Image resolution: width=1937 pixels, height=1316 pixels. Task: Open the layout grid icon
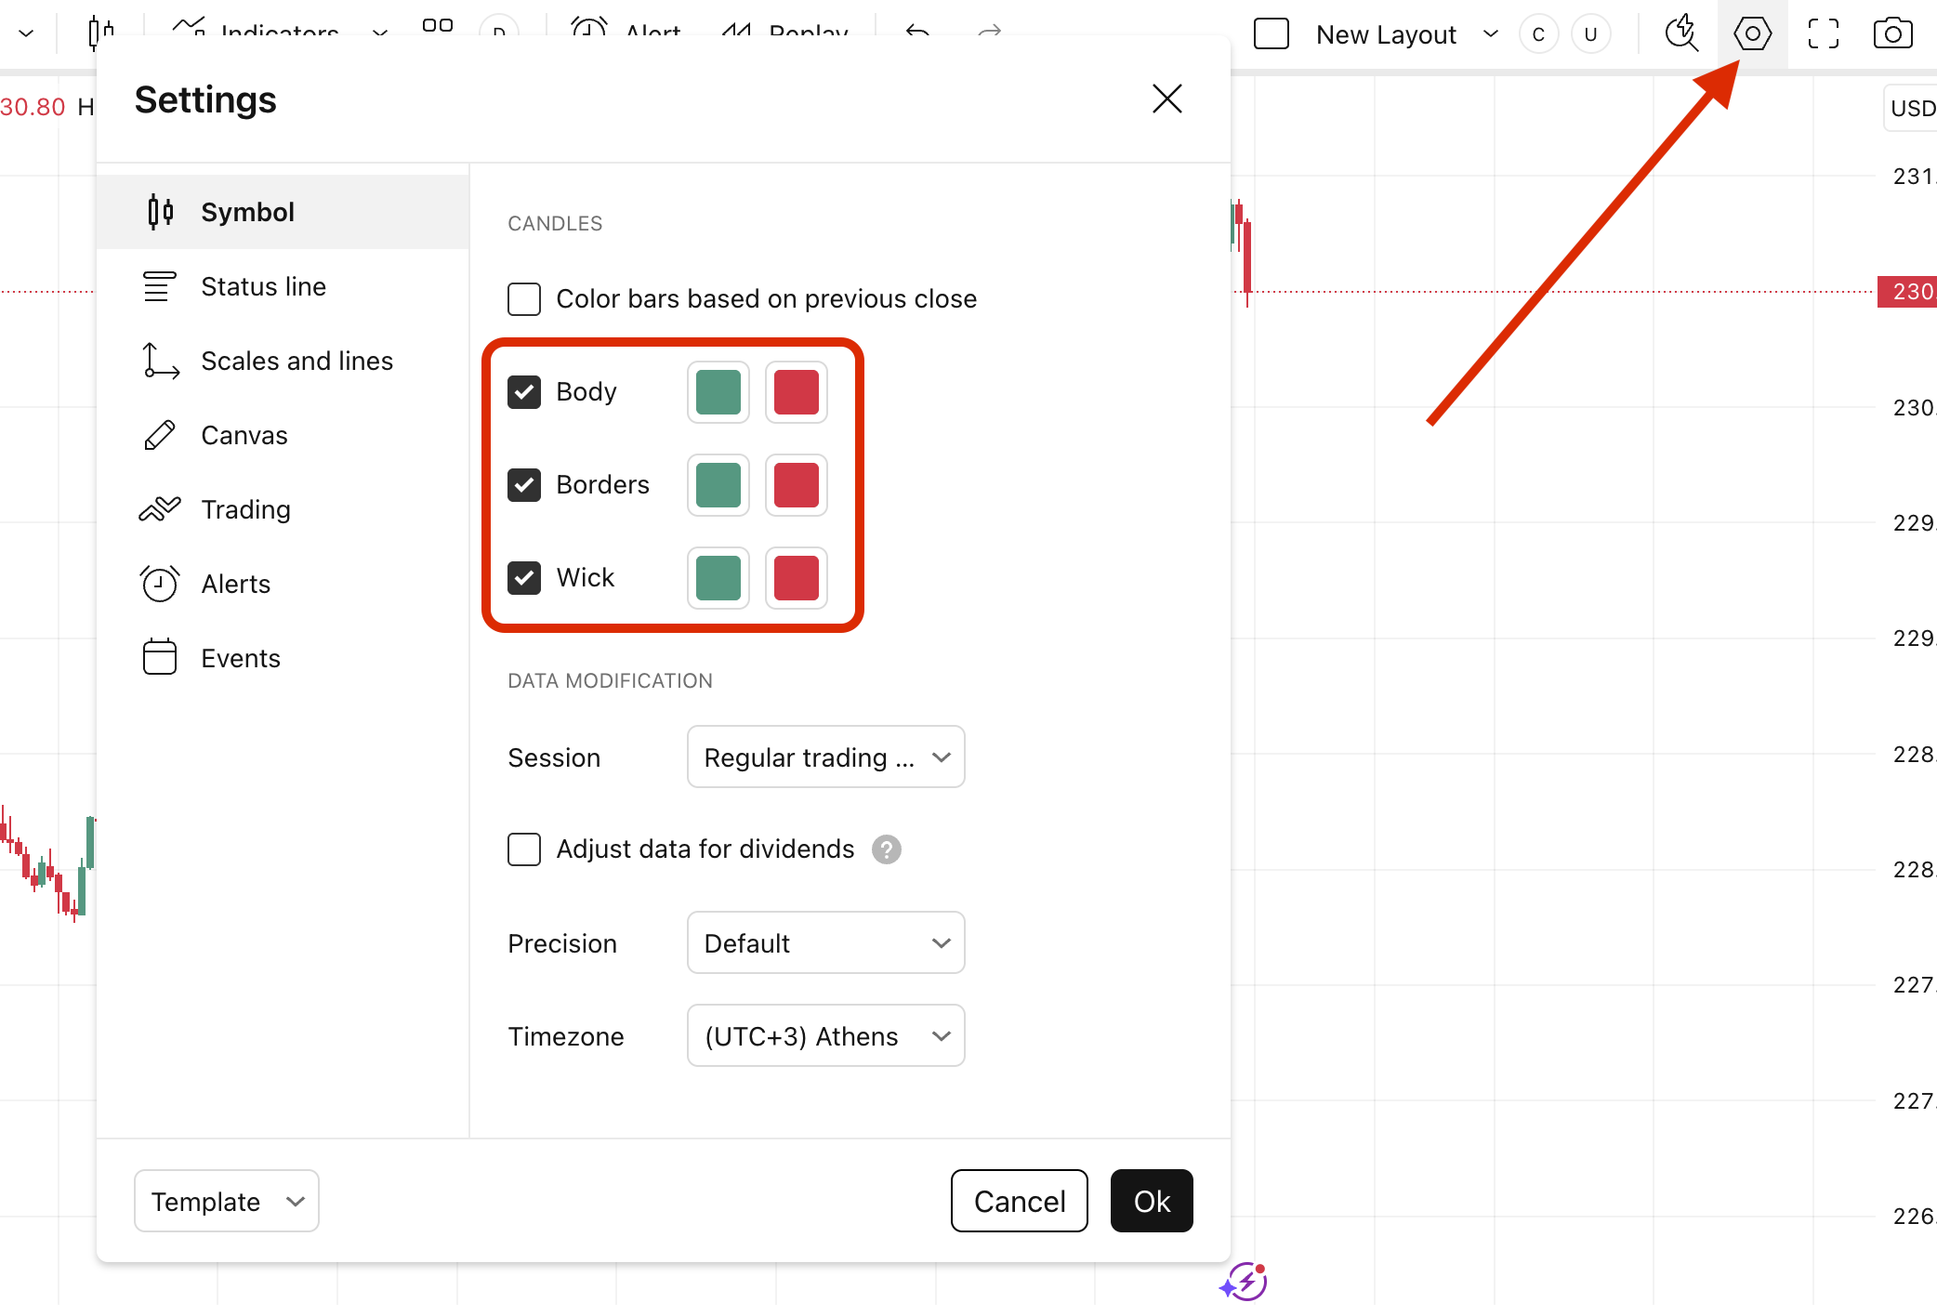[x=438, y=27]
